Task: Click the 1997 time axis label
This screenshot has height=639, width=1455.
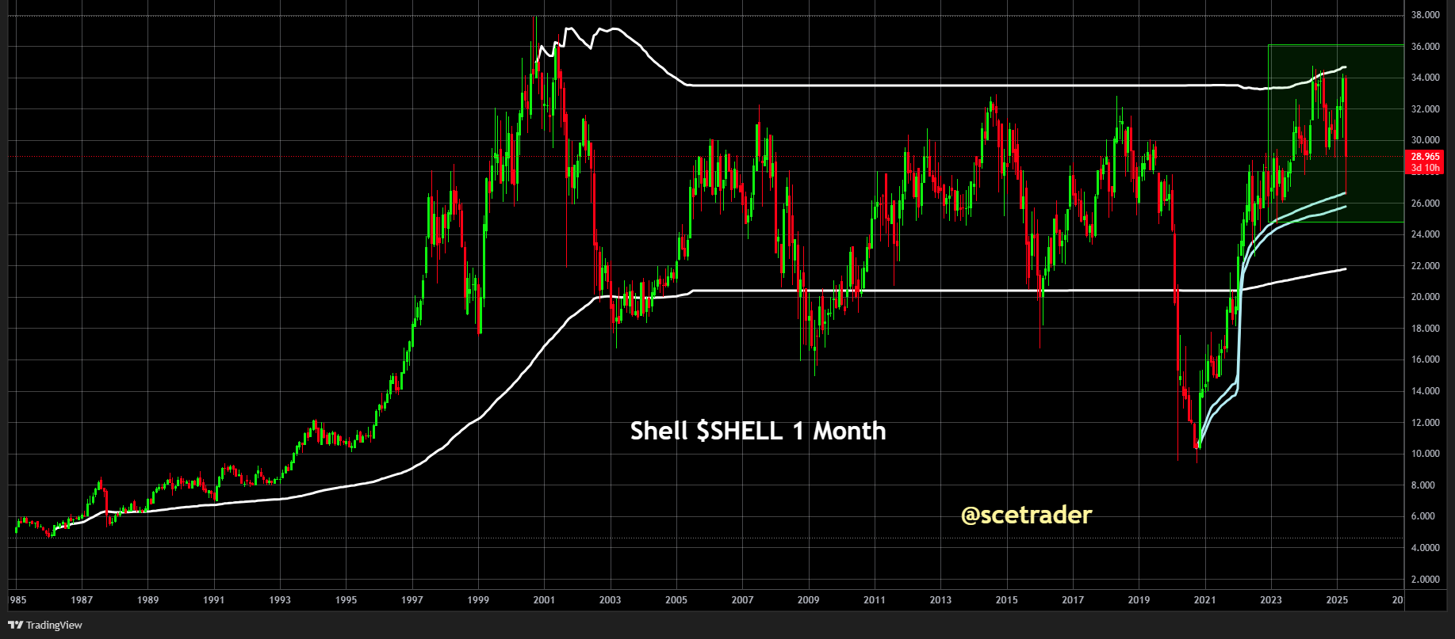Action: coord(412,600)
